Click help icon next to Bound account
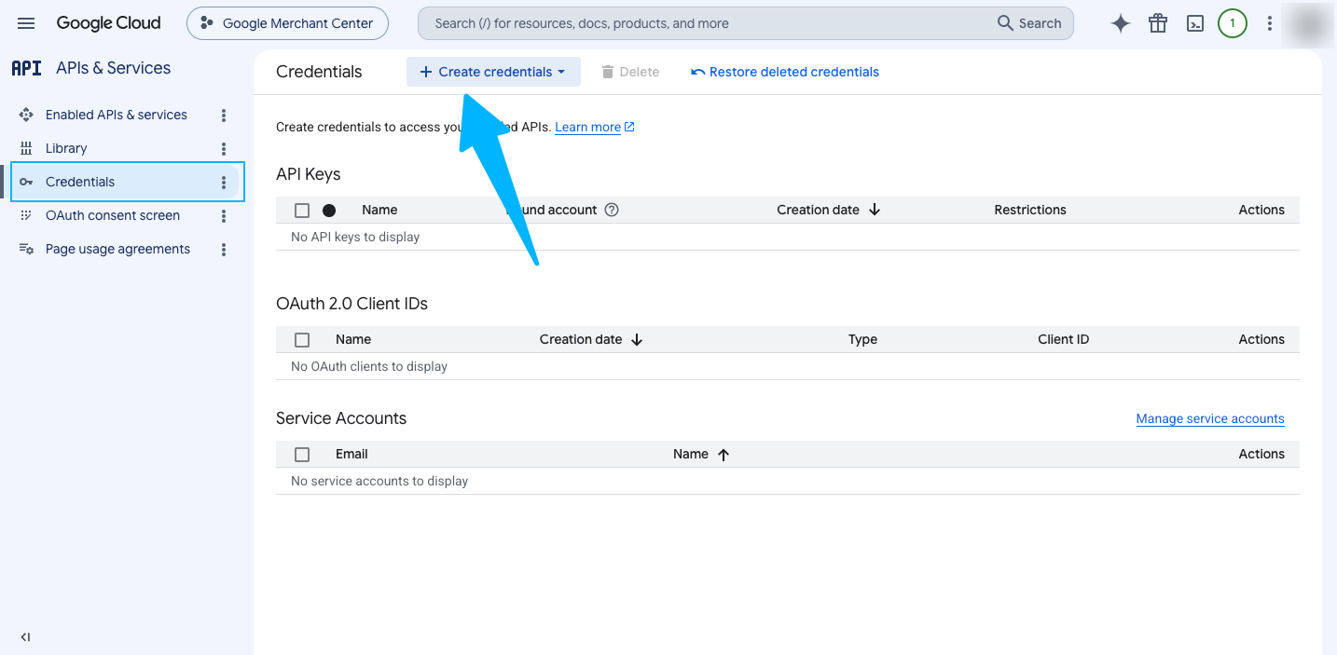This screenshot has width=1337, height=655. 612,210
